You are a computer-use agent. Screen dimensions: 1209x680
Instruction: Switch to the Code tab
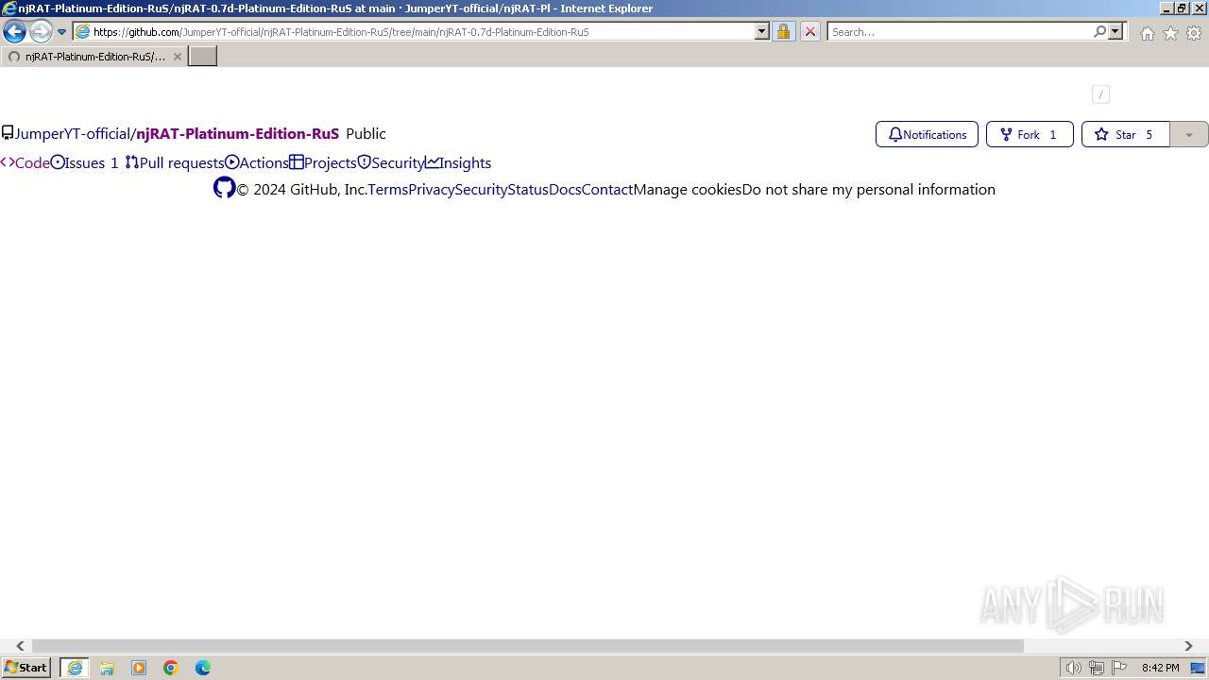(25, 162)
